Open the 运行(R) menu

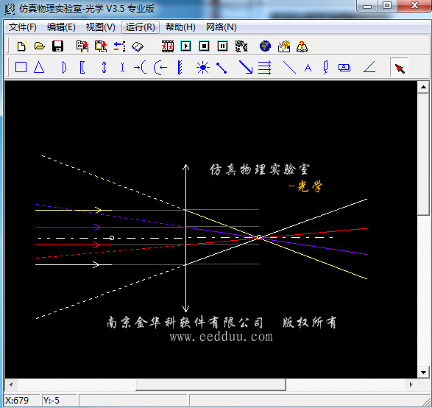(x=141, y=27)
